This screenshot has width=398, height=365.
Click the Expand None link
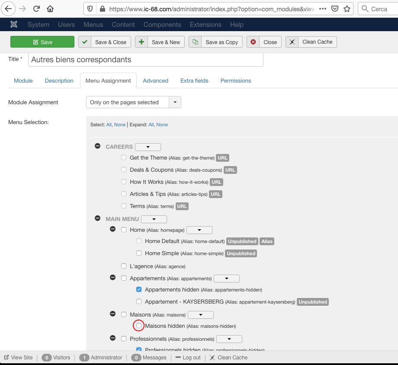[162, 125]
